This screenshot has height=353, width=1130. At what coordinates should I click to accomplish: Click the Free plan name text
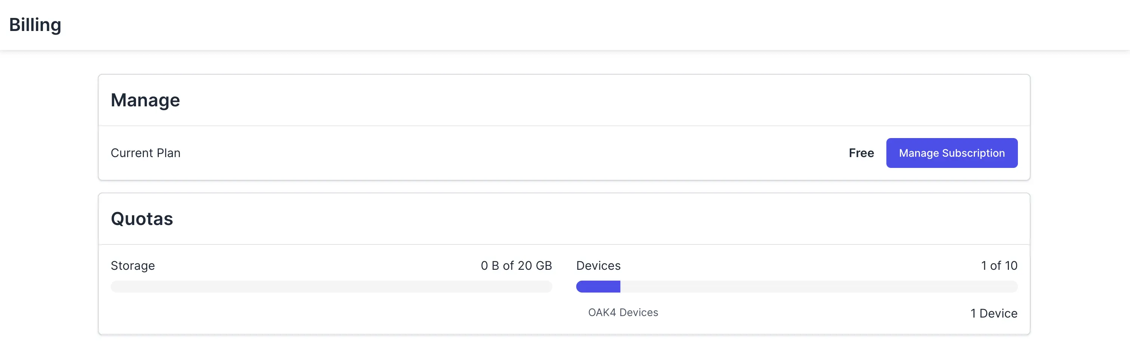click(x=861, y=153)
